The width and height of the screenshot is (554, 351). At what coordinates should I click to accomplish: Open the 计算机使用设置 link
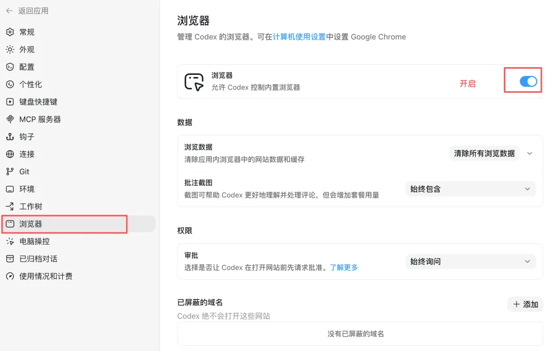(299, 37)
